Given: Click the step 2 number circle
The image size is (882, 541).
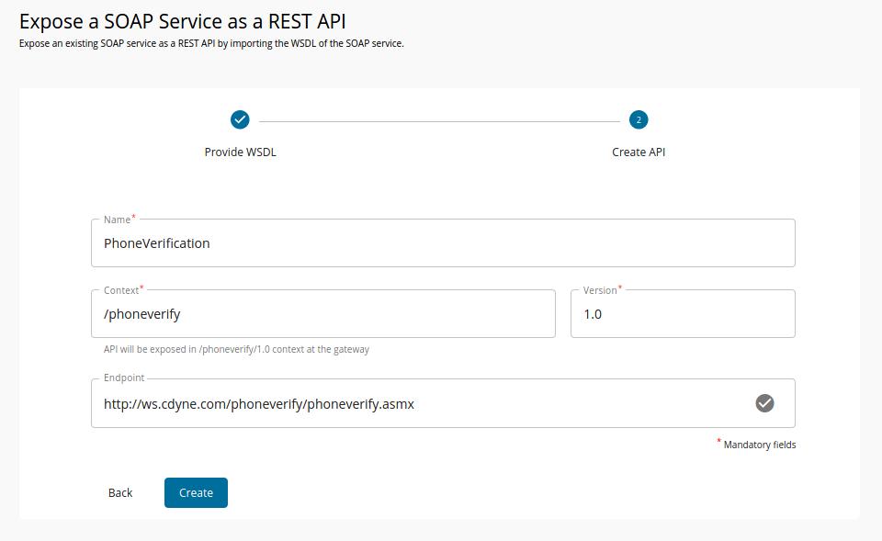Looking at the screenshot, I should pyautogui.click(x=639, y=119).
